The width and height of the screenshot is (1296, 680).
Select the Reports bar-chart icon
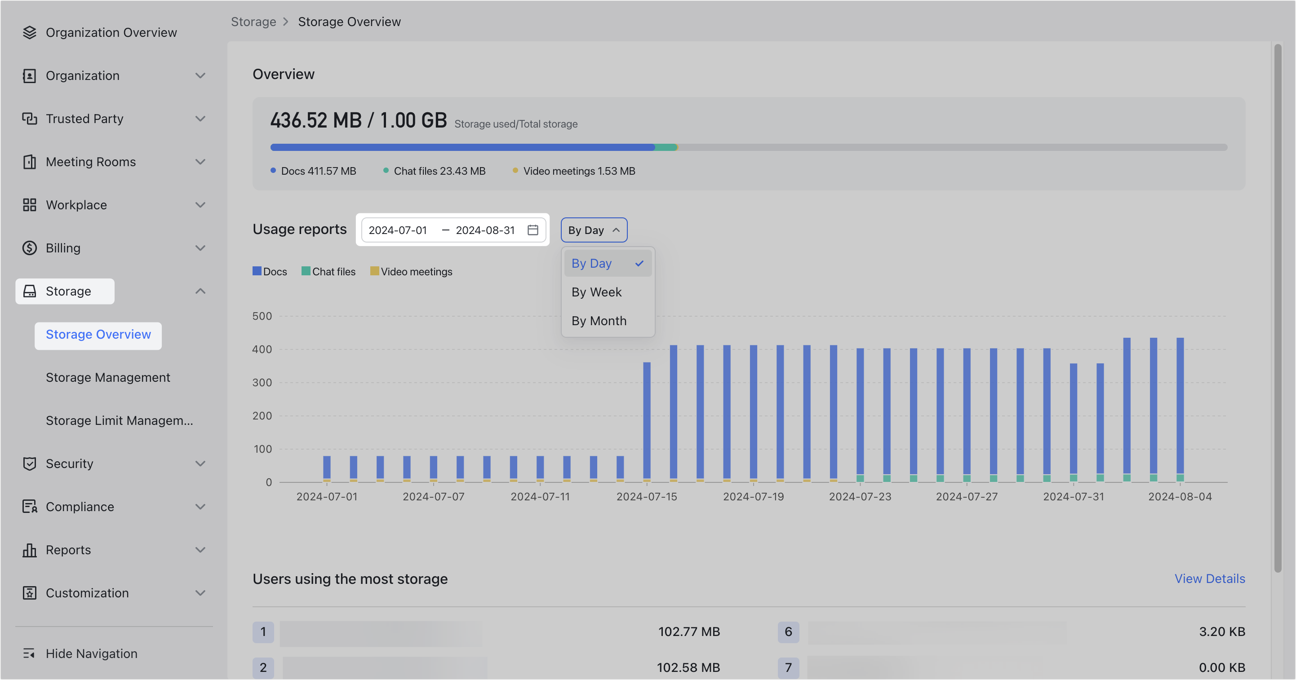pyautogui.click(x=30, y=549)
